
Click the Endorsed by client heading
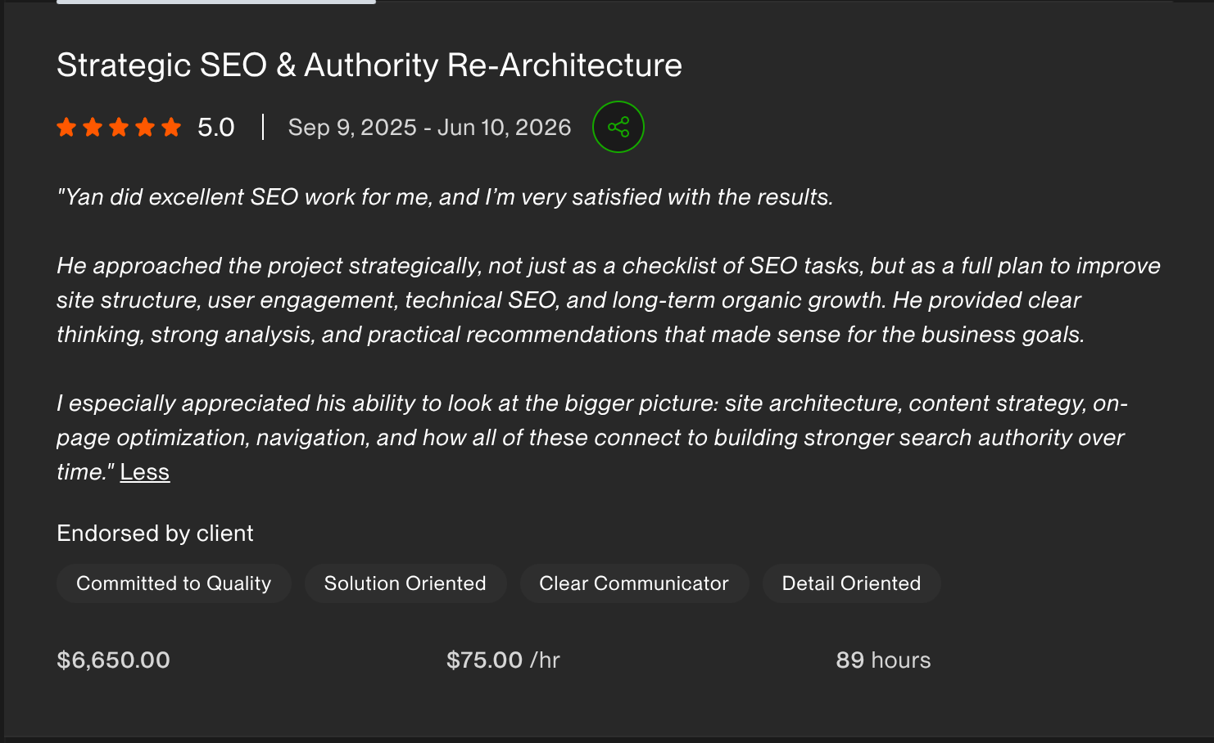pos(155,534)
